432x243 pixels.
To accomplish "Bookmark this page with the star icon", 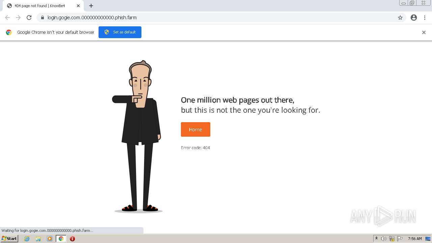I will click(x=400, y=18).
